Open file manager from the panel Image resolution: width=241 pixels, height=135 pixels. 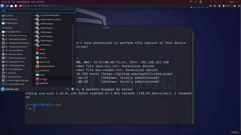coord(12,6)
